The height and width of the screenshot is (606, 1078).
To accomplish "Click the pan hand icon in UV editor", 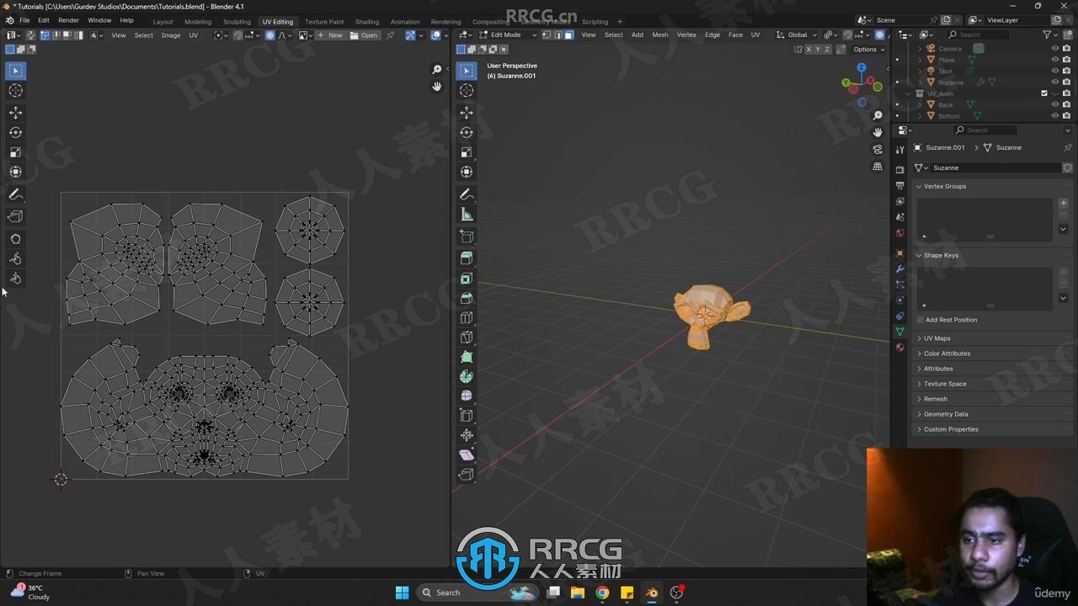I will [436, 87].
